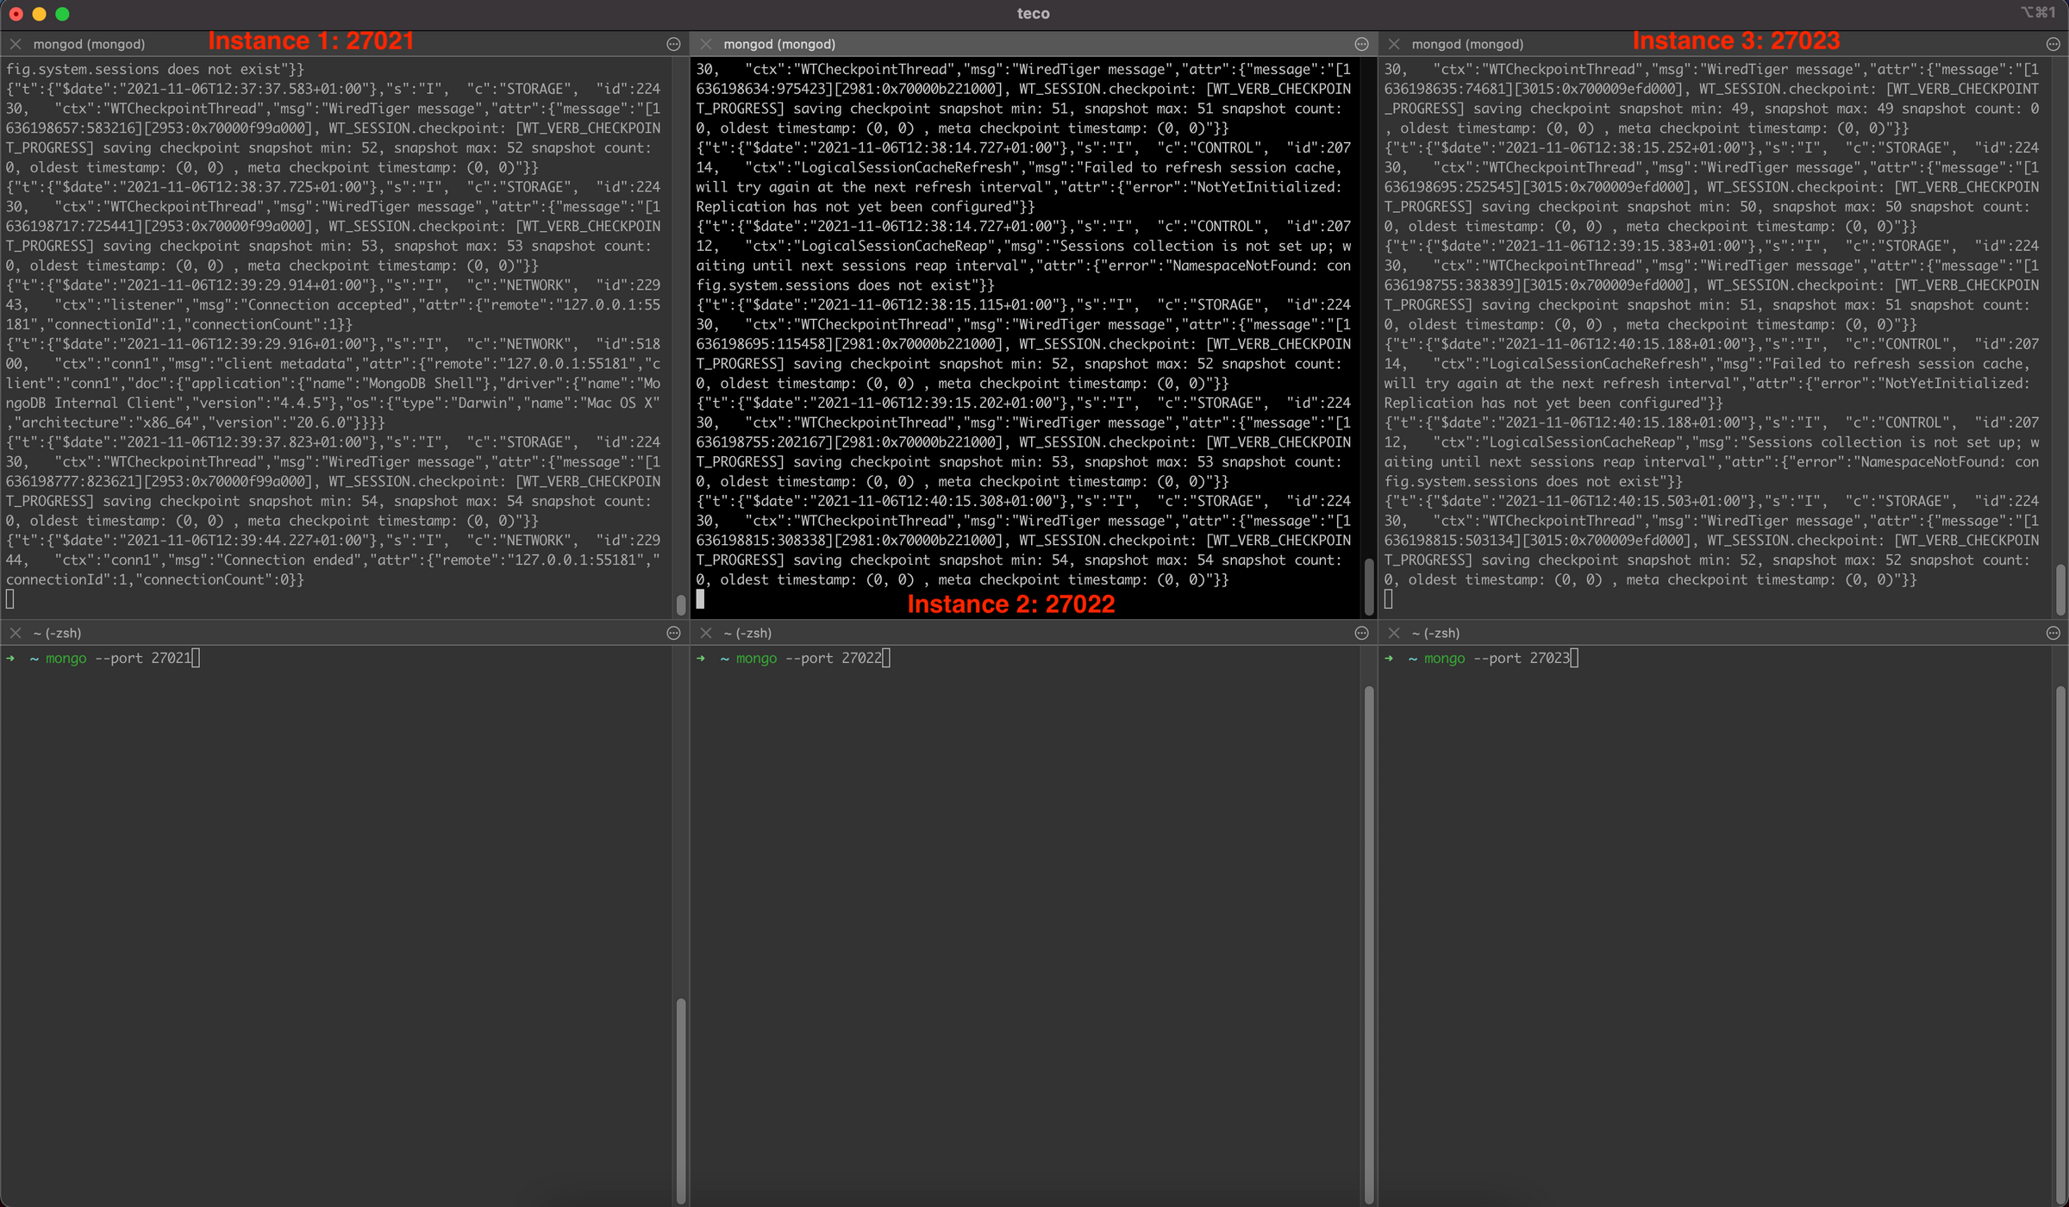Click the Instance 2 log scrollbar thumb
This screenshot has height=1207, width=2069.
click(1368, 586)
